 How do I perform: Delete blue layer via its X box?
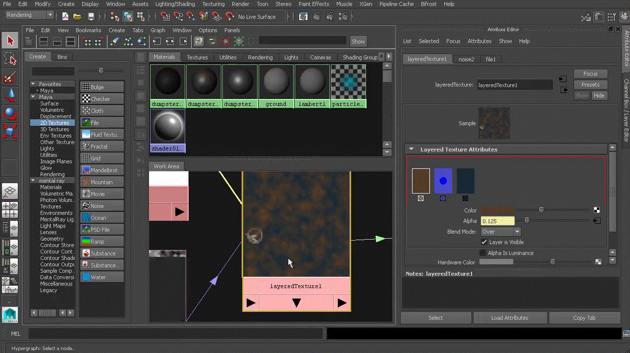click(x=443, y=198)
